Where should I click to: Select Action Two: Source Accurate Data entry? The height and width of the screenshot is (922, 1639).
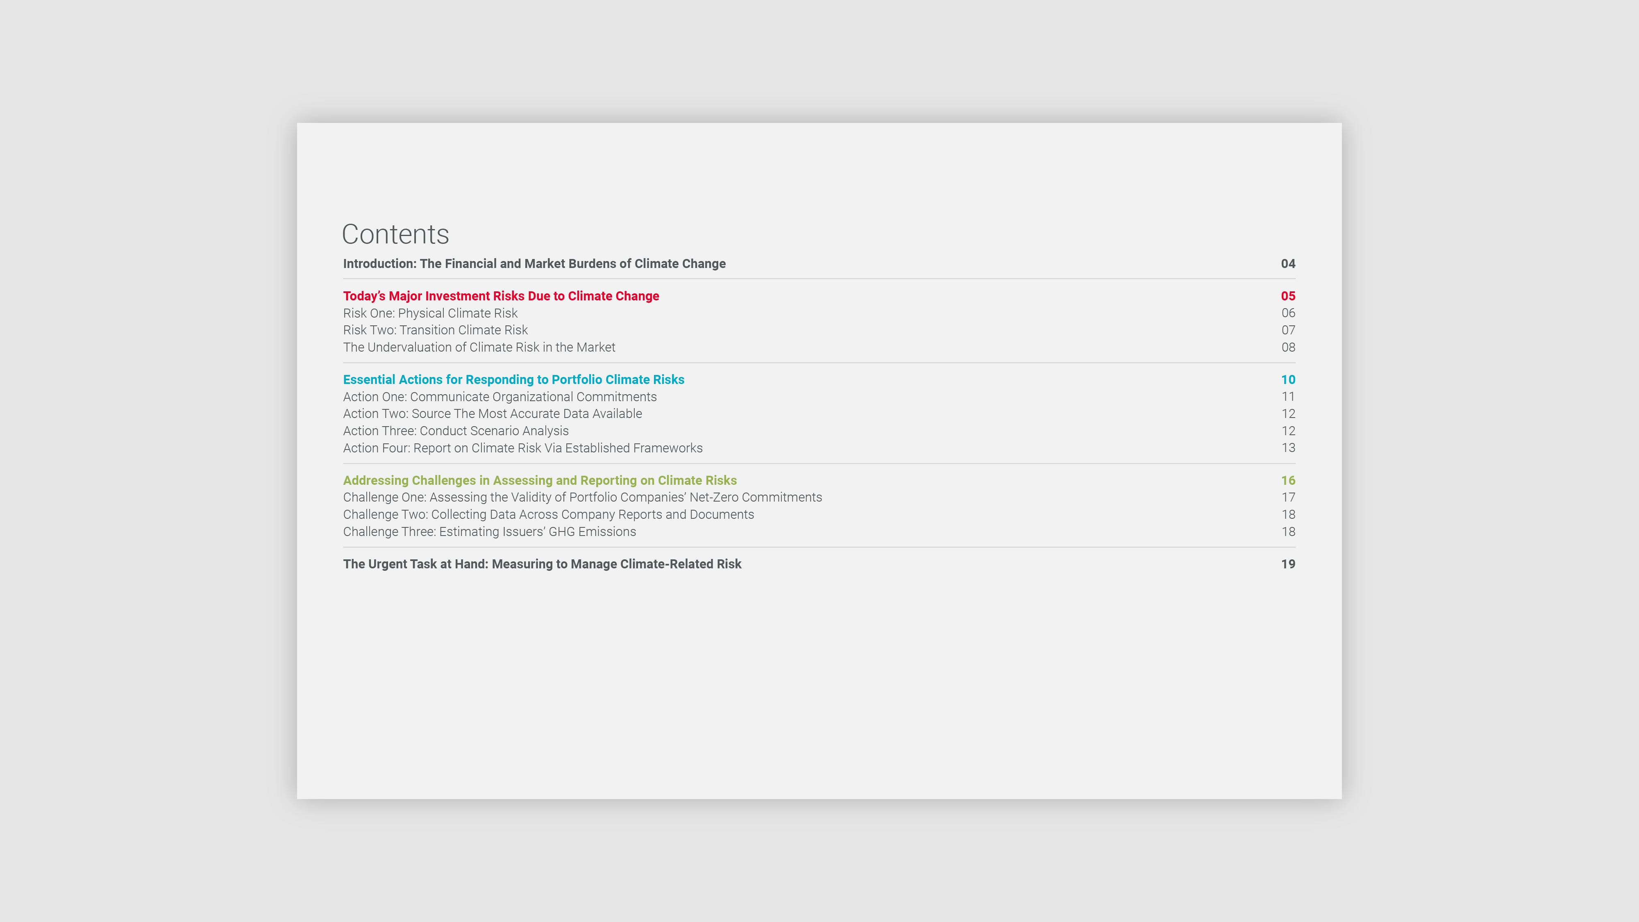(x=493, y=413)
